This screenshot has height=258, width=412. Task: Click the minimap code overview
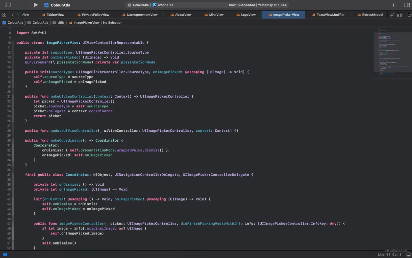(393, 53)
